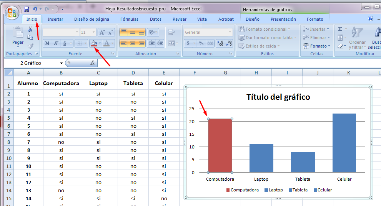Image resolution: width=381 pixels, height=206 pixels.
Task: Toggle bold (N) formatting
Action: 47,43
